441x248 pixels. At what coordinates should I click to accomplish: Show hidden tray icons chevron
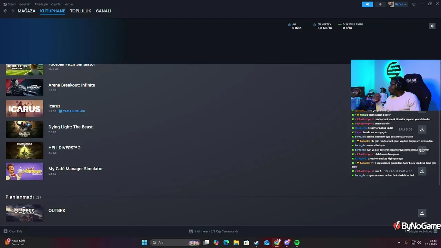click(x=399, y=242)
